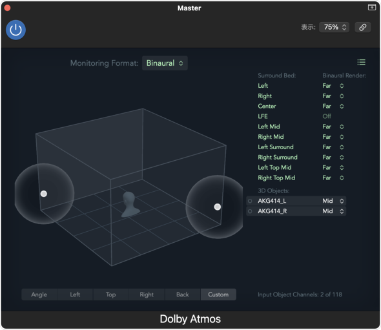
Task: Toggle the plug-in power bypass button
Action: [x=15, y=30]
